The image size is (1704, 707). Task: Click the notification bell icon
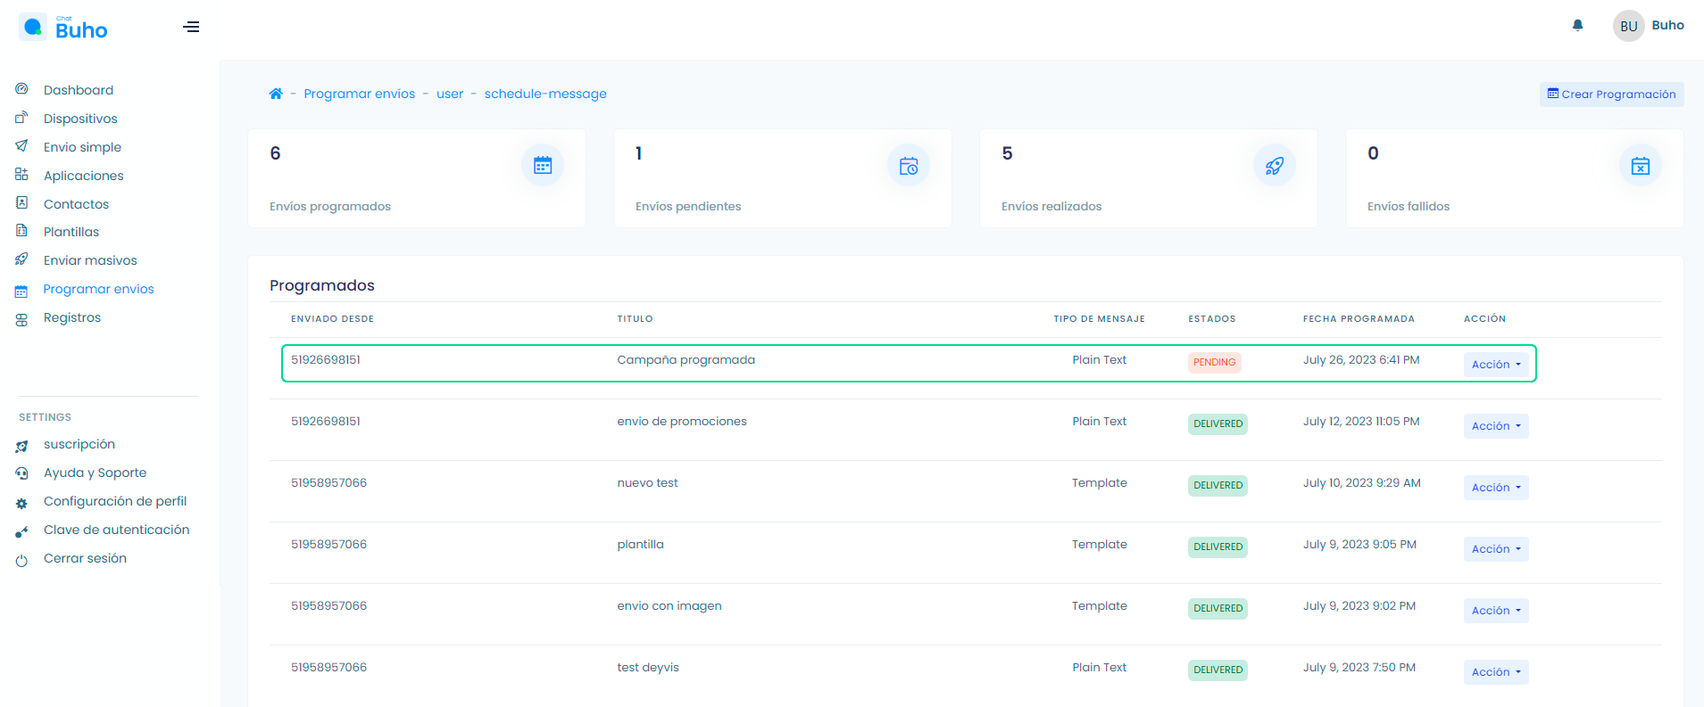(1577, 26)
